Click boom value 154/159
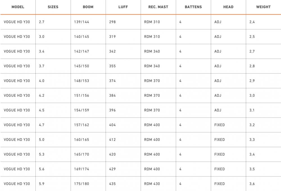This screenshot has height=191, width=281. click(x=81, y=110)
